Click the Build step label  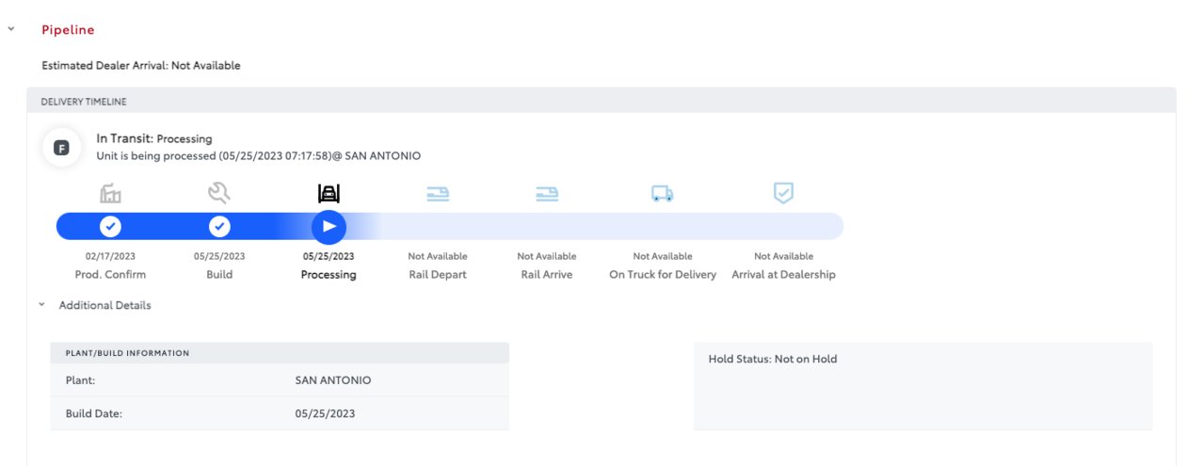point(219,275)
